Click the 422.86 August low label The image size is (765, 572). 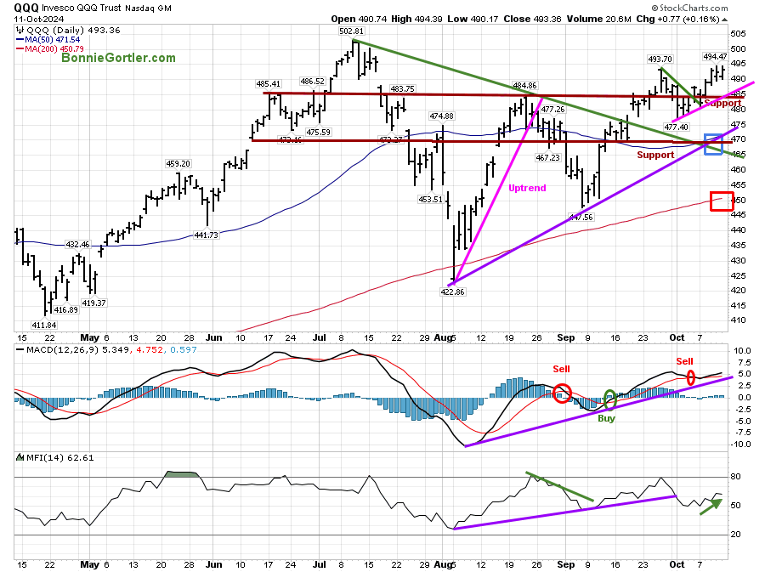(453, 292)
